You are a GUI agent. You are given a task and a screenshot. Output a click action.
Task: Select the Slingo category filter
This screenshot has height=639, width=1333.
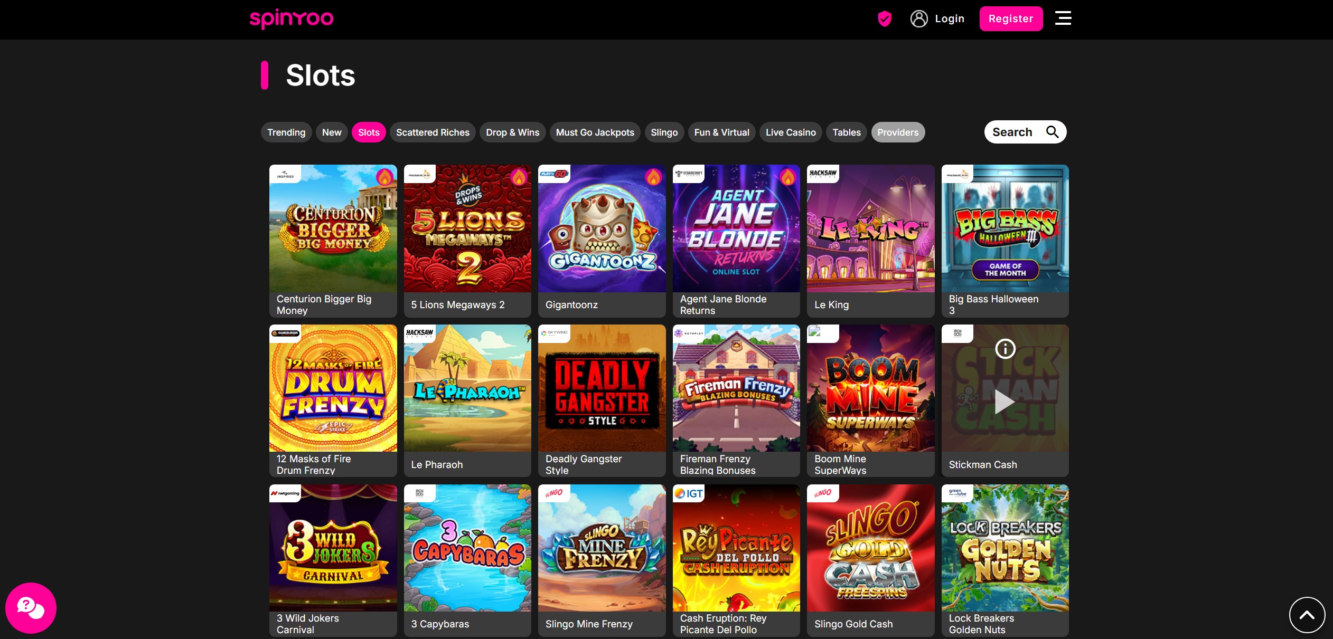(664, 132)
